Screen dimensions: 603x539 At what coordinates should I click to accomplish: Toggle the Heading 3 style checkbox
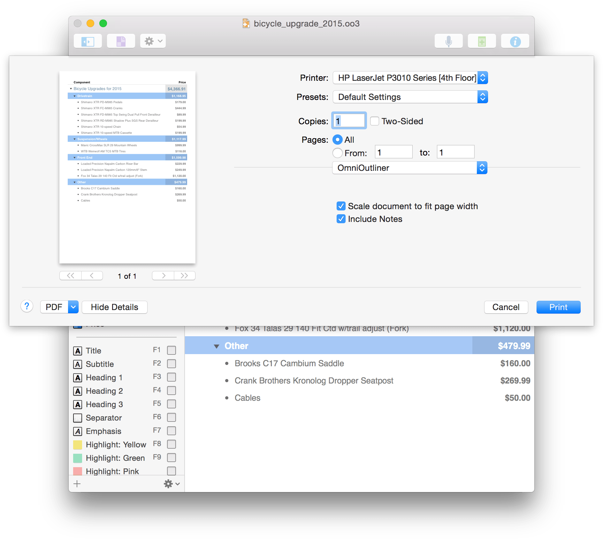(172, 404)
